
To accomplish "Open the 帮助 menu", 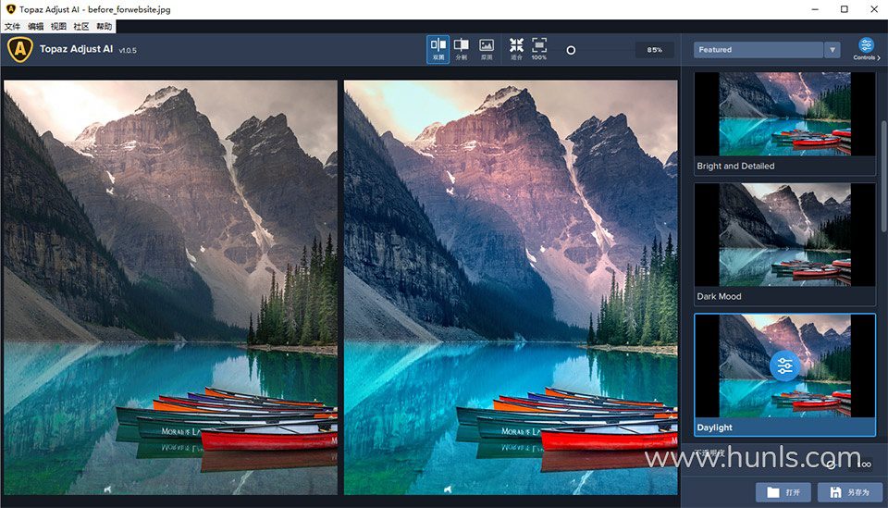I will click(x=104, y=27).
